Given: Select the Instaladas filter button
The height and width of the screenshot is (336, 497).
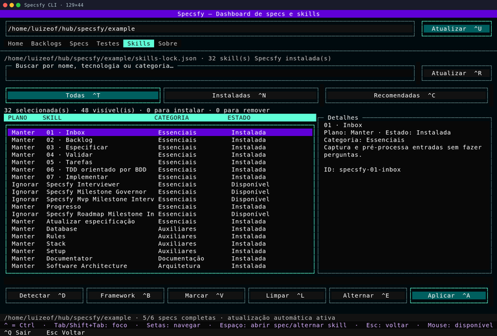Looking at the screenshot, I should (x=241, y=95).
